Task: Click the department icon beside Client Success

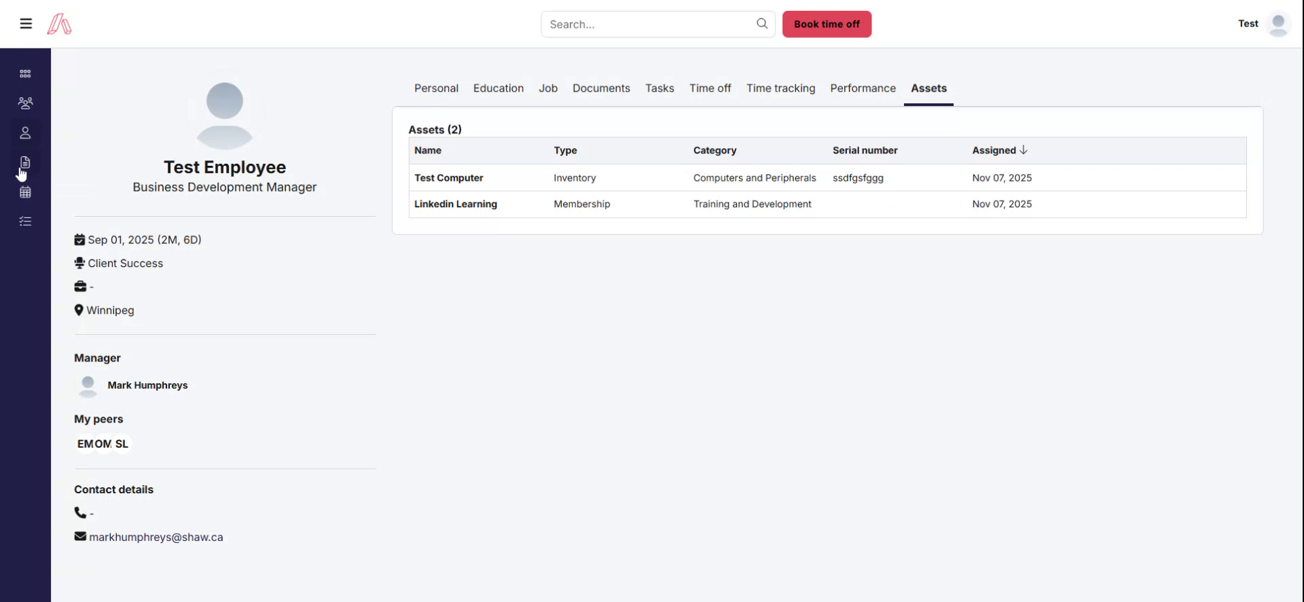Action: click(79, 263)
